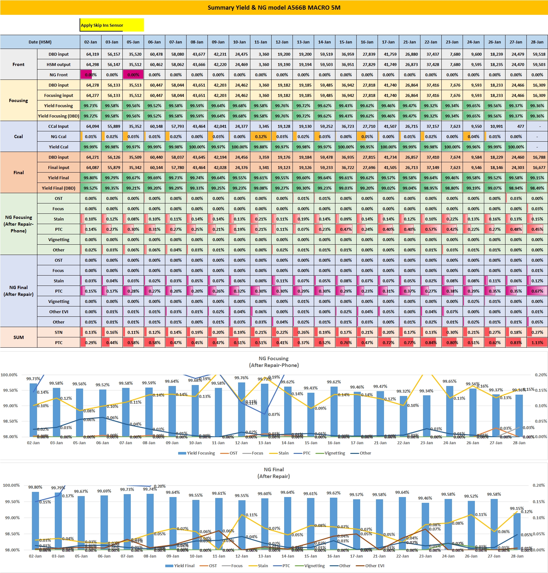Select 'Stain' legend entry in NG Focusing chart
The height and width of the screenshot is (573, 548).
[279, 453]
